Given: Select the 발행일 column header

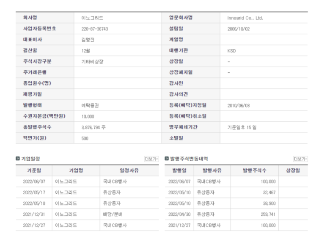Looking at the screenshot, I should click(x=179, y=170).
